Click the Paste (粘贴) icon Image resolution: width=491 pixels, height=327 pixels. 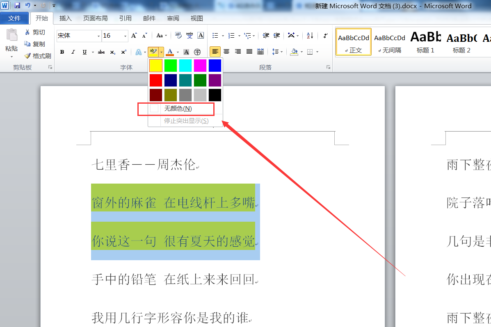click(x=11, y=35)
